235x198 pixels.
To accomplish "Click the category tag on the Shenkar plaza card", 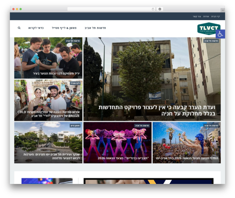I will (75, 125).
